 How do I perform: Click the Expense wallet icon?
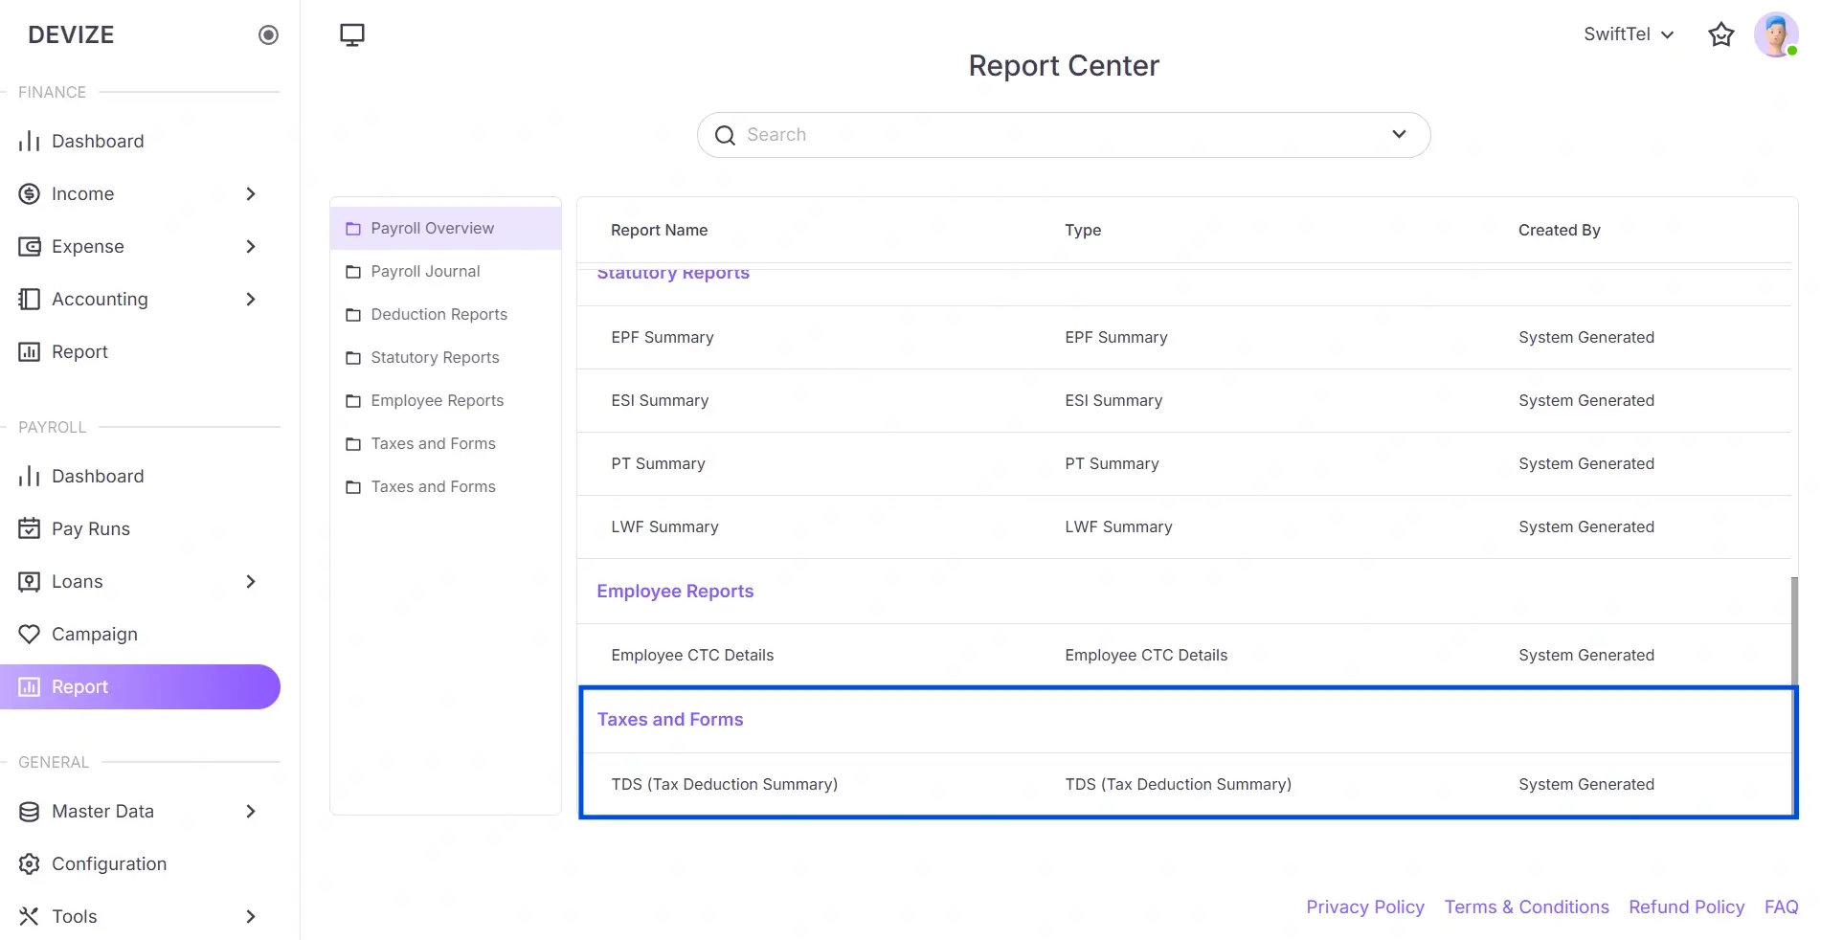(30, 247)
